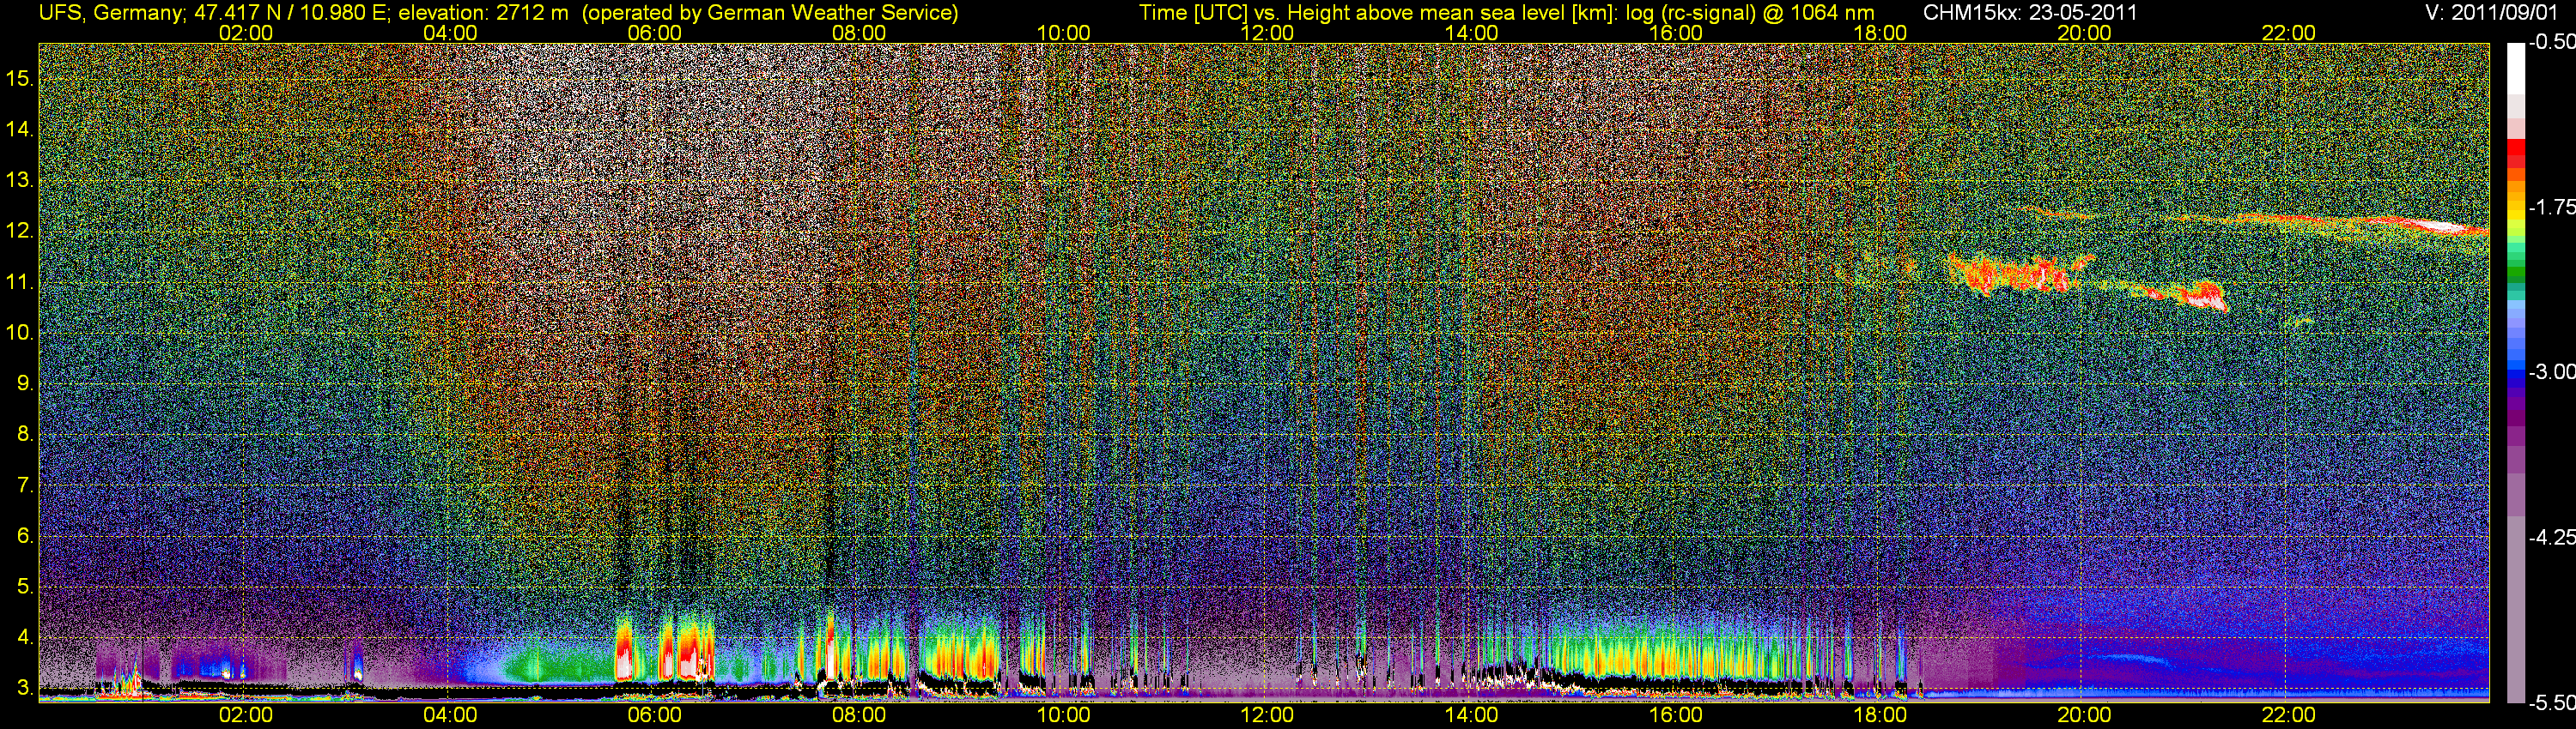Select the 12:00 marker on top axis

click(1267, 33)
